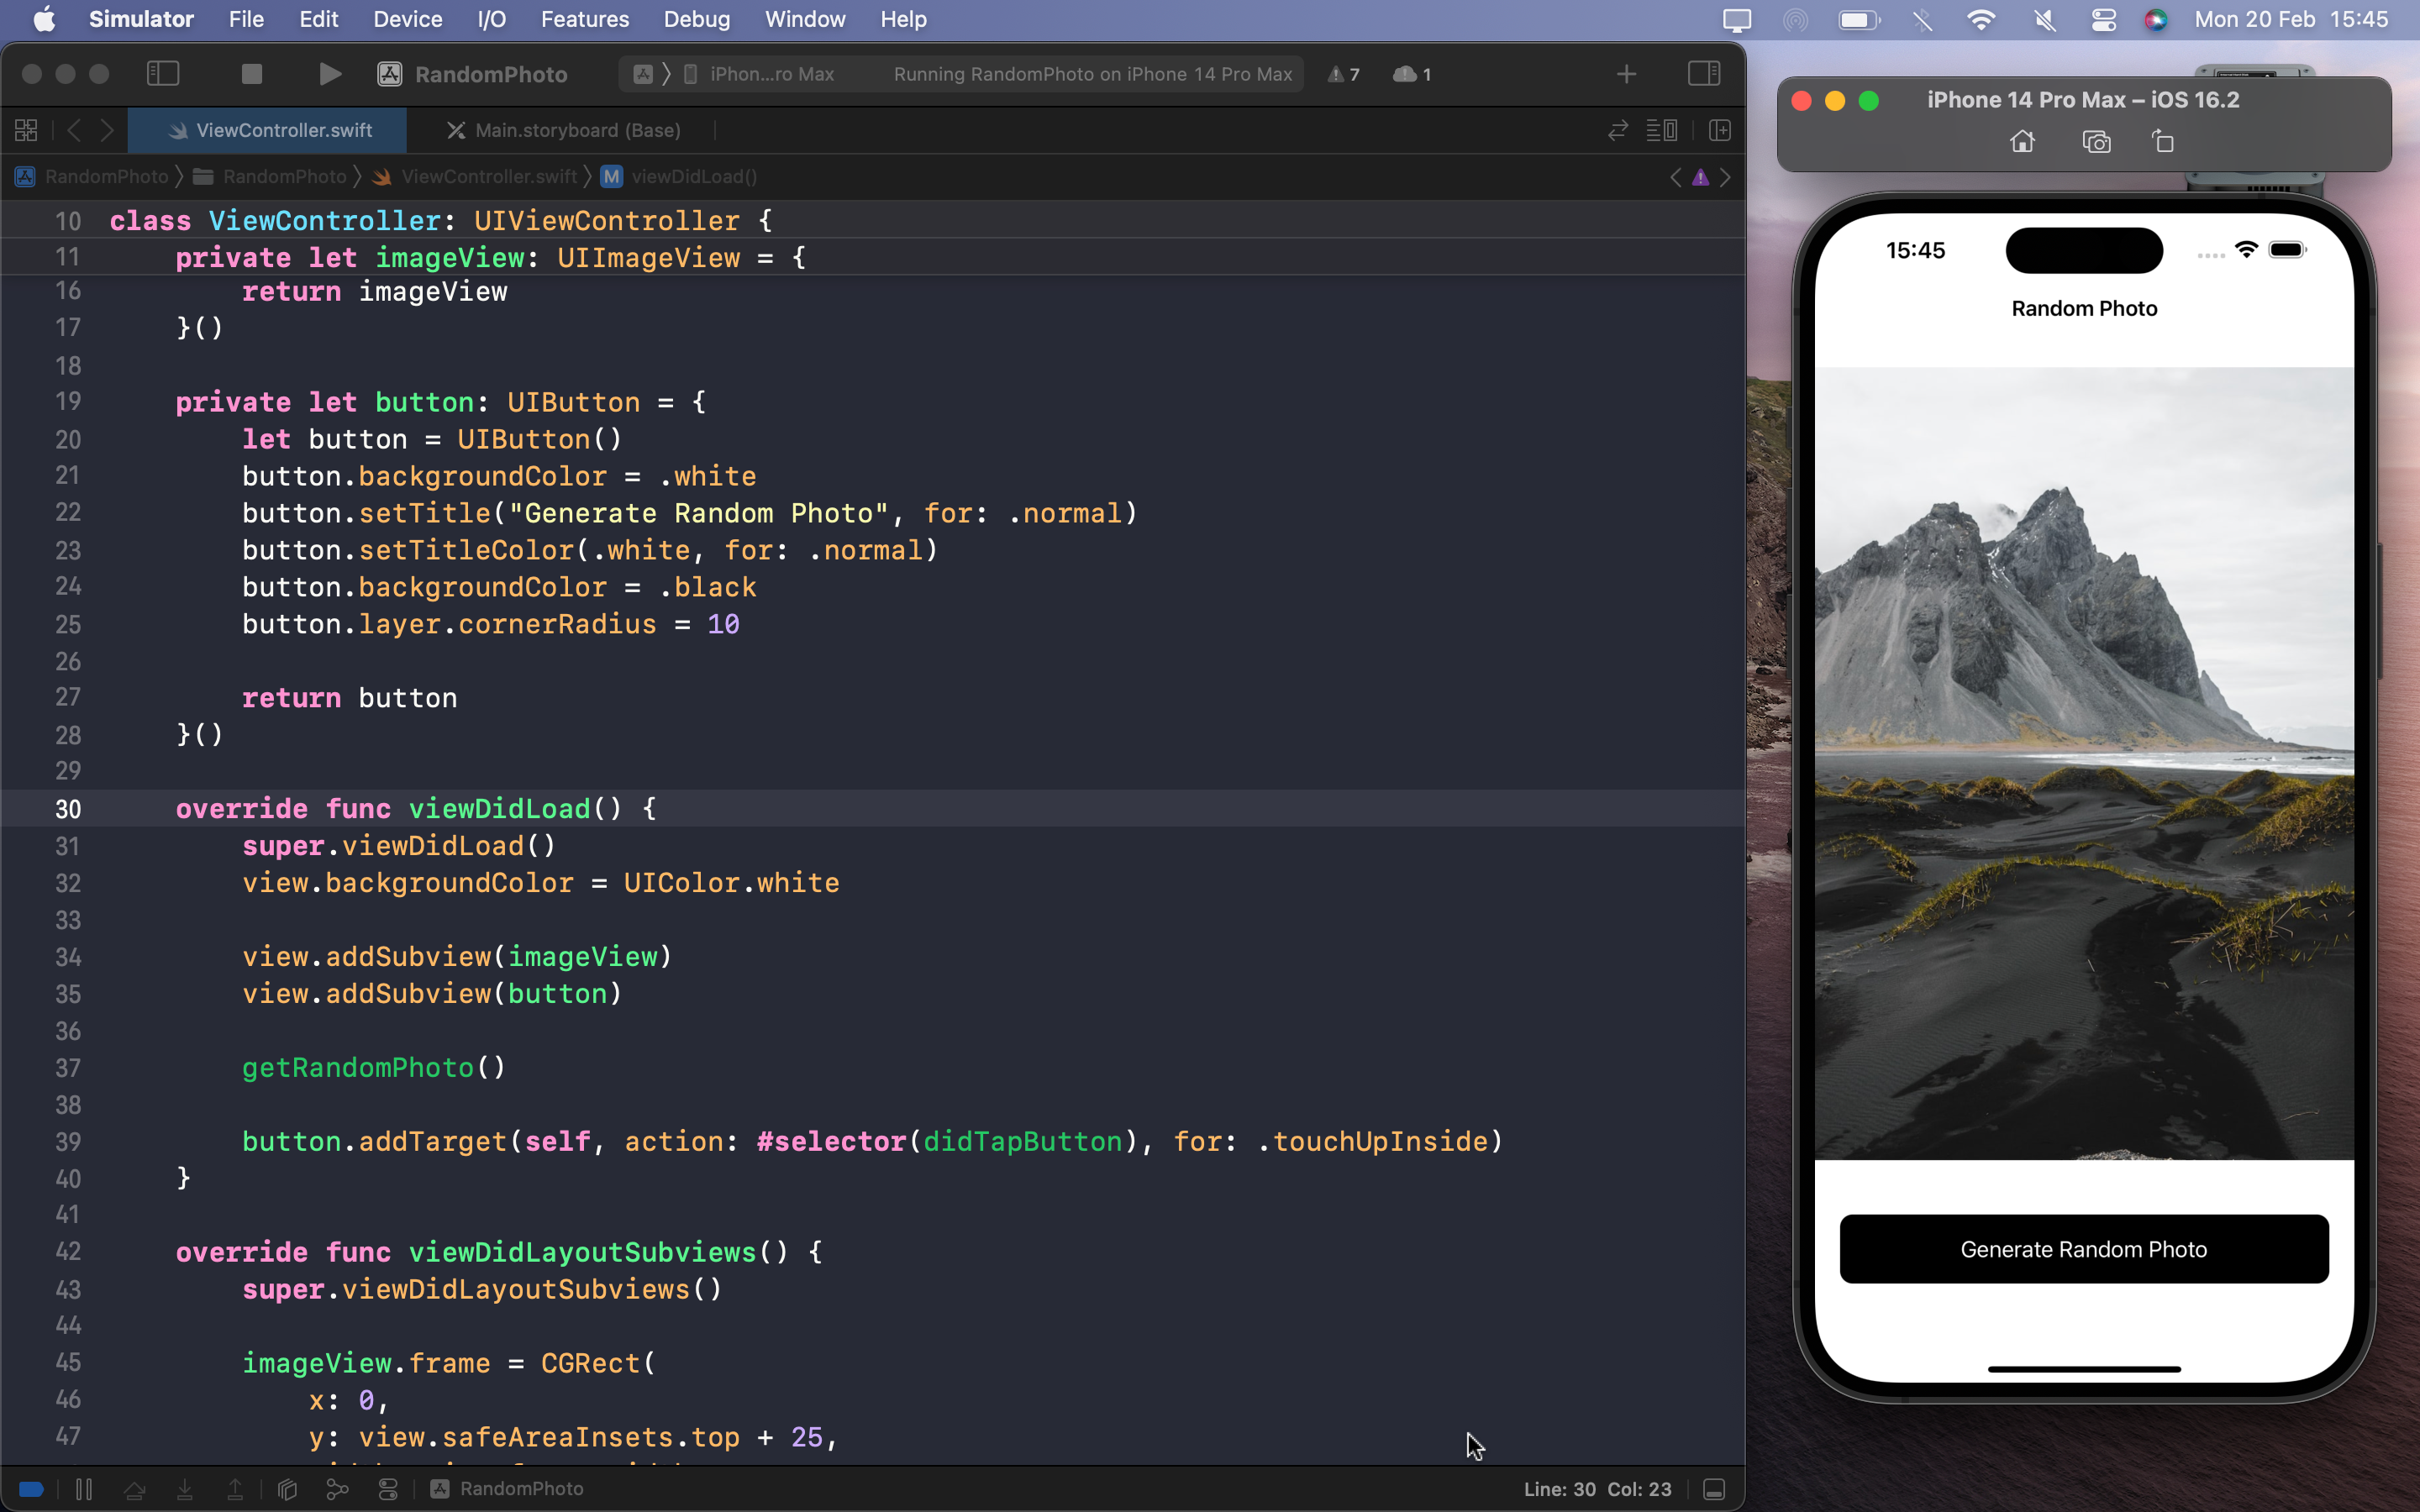Screen dimensions: 2420x1512
Task: Open the related items grid icon
Action: coord(26,130)
